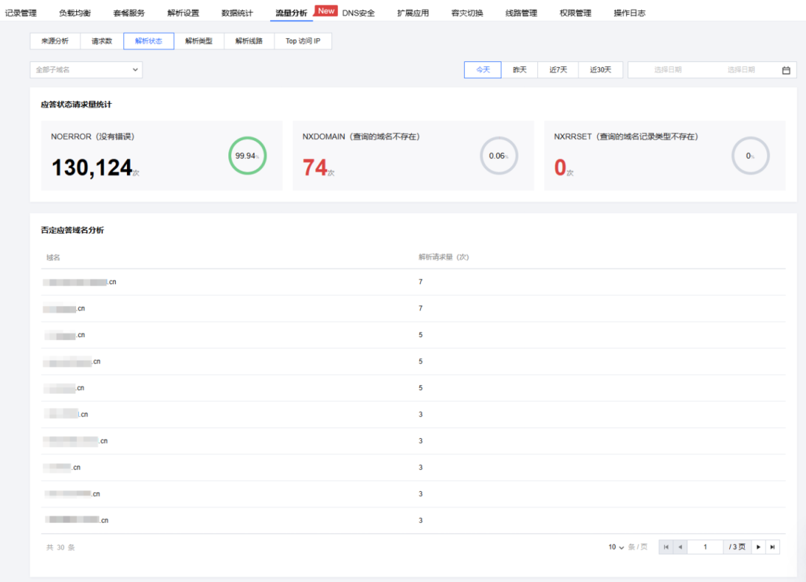Click the NXRRSET count 0
This screenshot has height=582, width=806.
tap(560, 168)
